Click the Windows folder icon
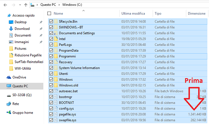 click(56, 80)
